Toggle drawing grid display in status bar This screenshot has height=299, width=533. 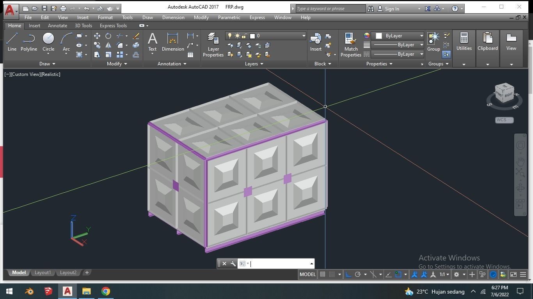coord(323,274)
